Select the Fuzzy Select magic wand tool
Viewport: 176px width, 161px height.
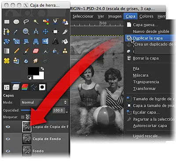36,22
